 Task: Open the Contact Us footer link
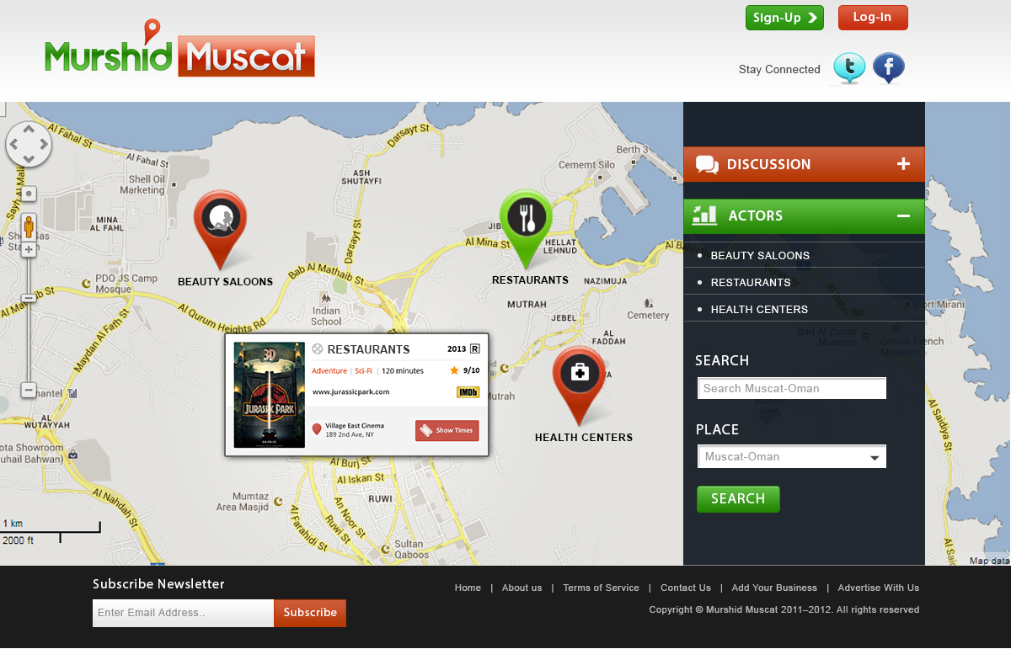point(686,588)
